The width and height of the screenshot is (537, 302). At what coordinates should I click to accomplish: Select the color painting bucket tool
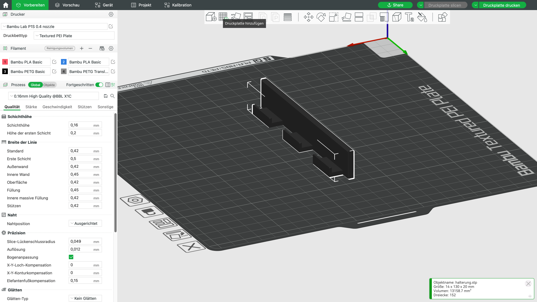tap(422, 17)
